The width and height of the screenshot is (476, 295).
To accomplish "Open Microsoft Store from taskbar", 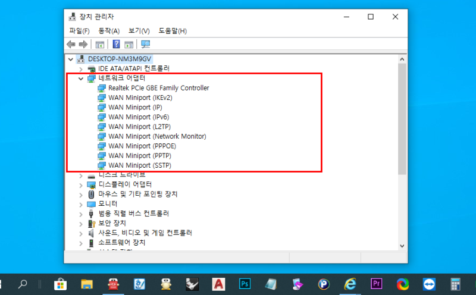I will (61, 284).
